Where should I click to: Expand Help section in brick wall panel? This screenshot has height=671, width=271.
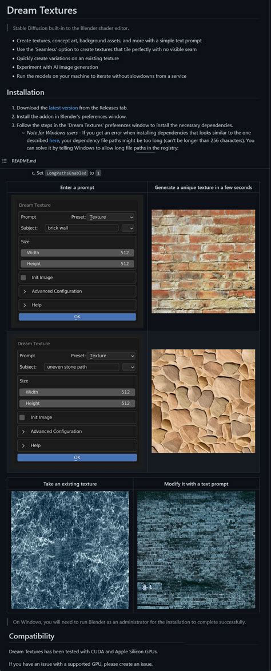point(77,305)
